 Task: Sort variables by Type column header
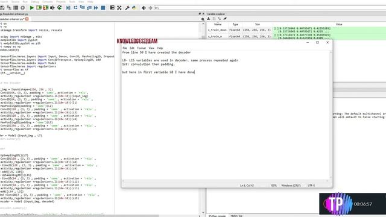[235, 24]
